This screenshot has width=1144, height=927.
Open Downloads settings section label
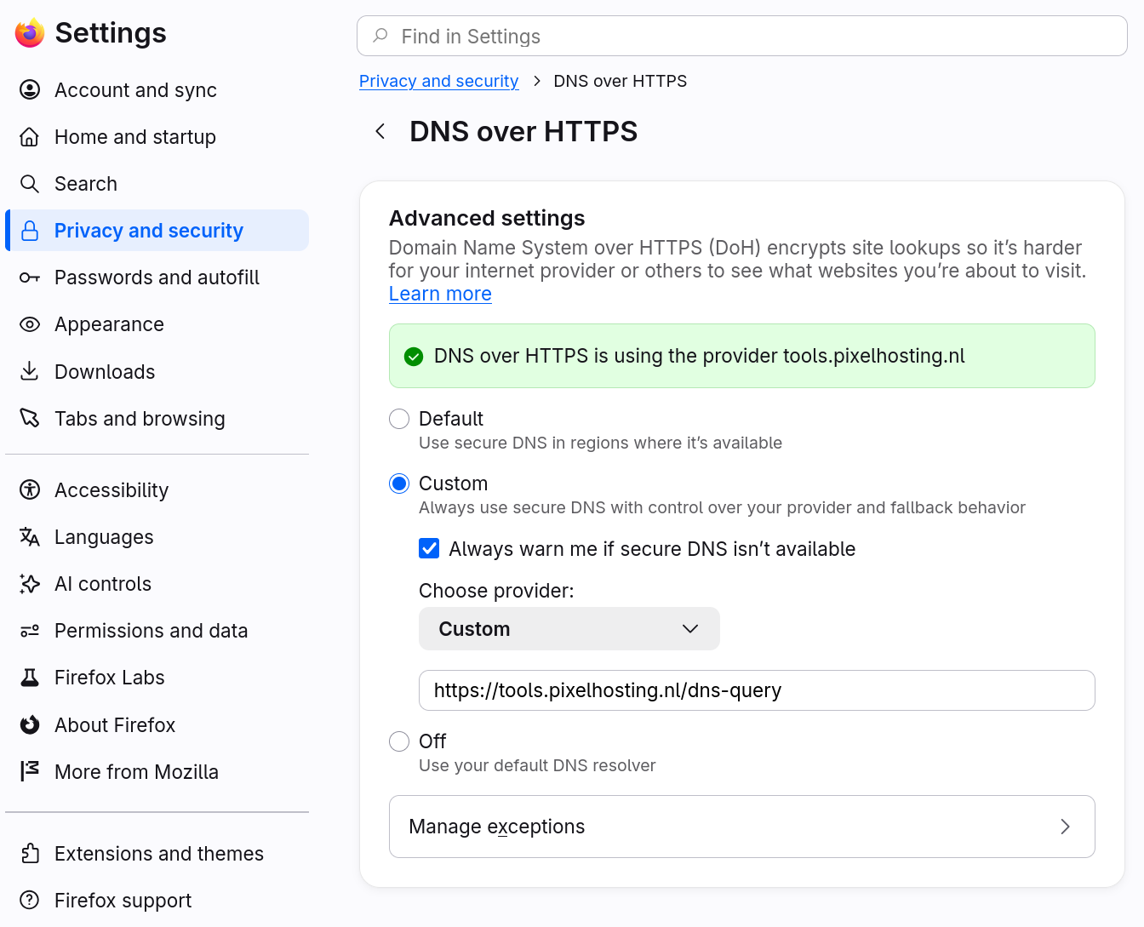pyautogui.click(x=105, y=372)
